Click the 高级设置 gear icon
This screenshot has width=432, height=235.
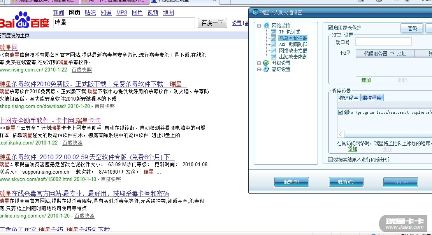coord(266,69)
